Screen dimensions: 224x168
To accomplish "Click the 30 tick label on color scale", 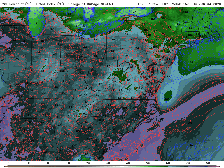I will [x=108, y=163].
